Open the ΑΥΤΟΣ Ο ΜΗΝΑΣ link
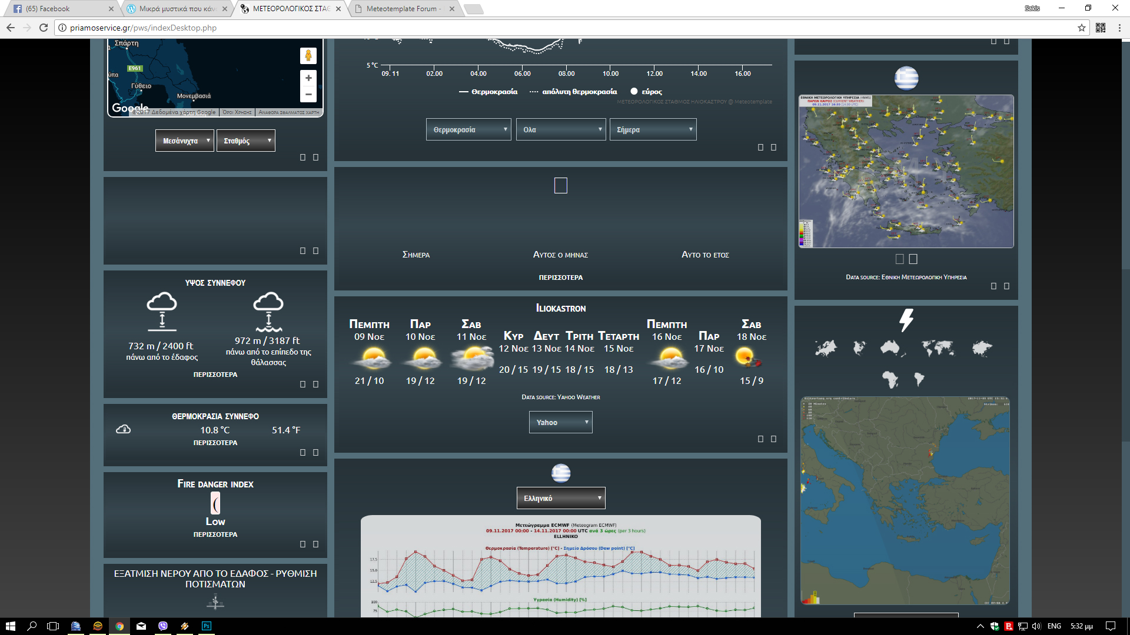 coord(561,255)
